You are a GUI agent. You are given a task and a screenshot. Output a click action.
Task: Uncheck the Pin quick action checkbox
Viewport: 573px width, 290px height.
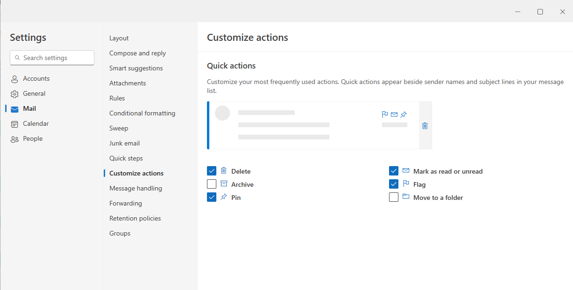tap(212, 197)
